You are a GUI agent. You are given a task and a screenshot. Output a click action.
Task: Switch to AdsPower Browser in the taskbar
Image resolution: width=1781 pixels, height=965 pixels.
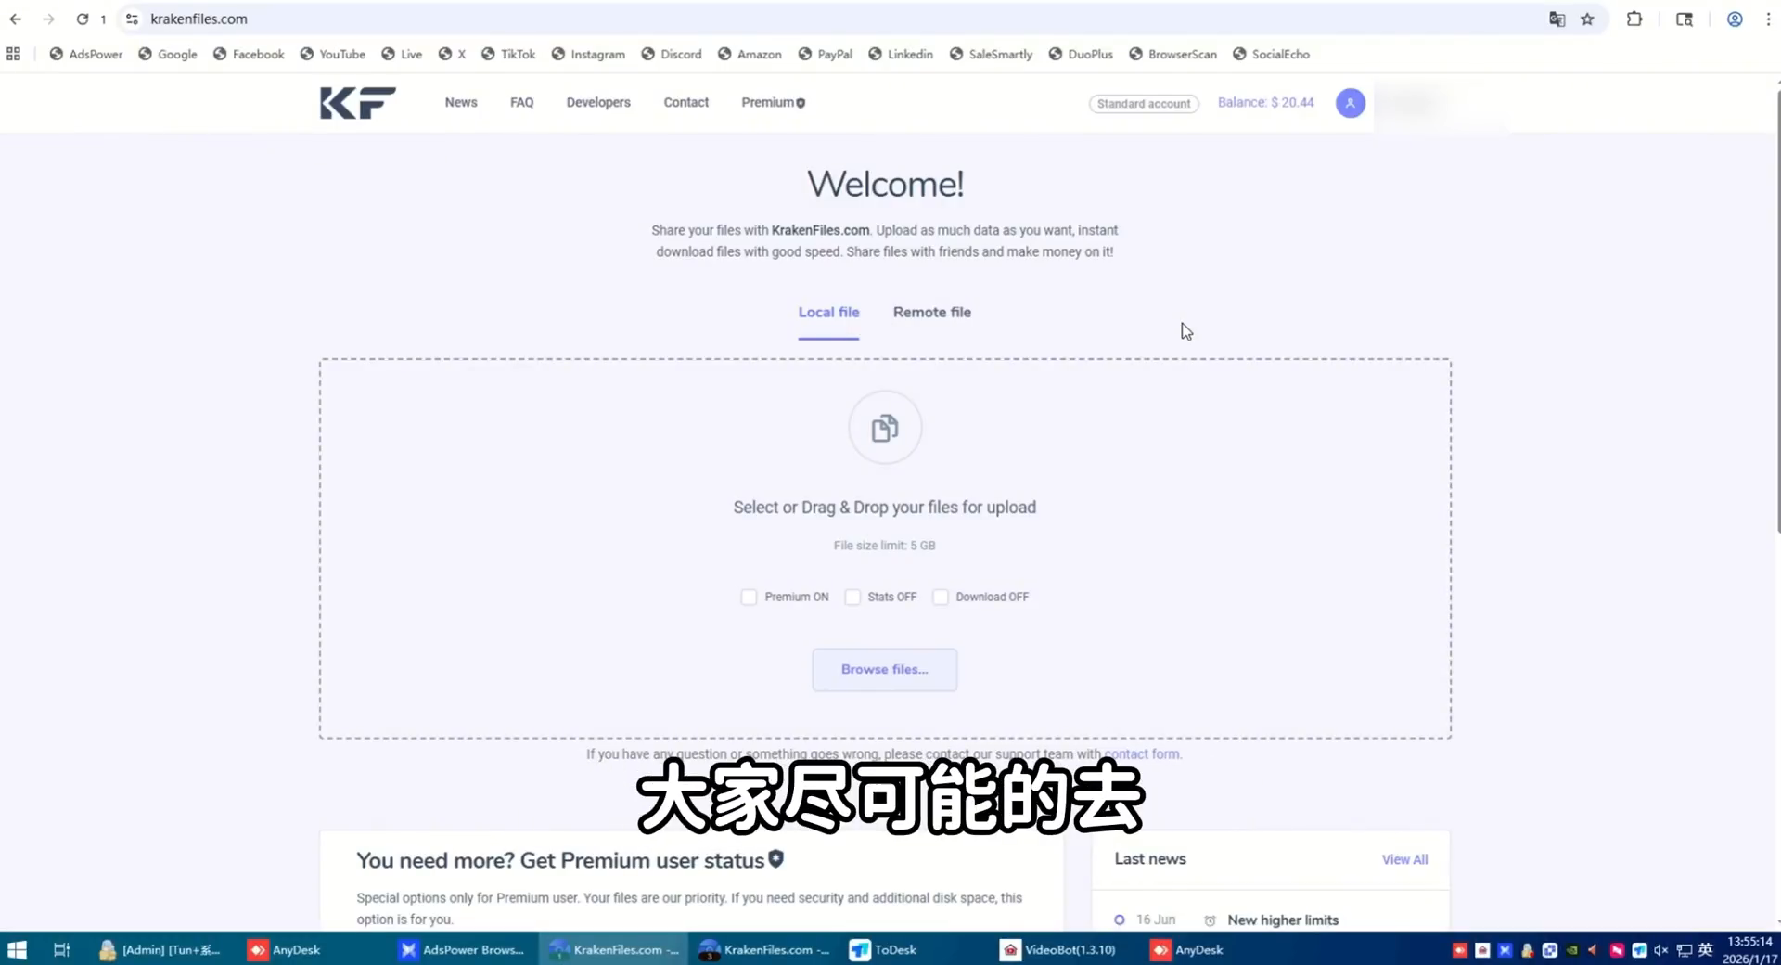tap(462, 949)
